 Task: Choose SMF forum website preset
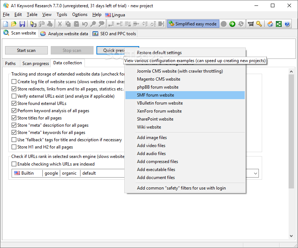pos(185,95)
